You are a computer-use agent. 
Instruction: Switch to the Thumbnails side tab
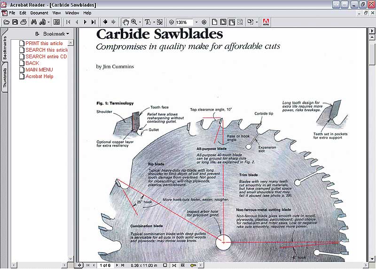pos(5,78)
